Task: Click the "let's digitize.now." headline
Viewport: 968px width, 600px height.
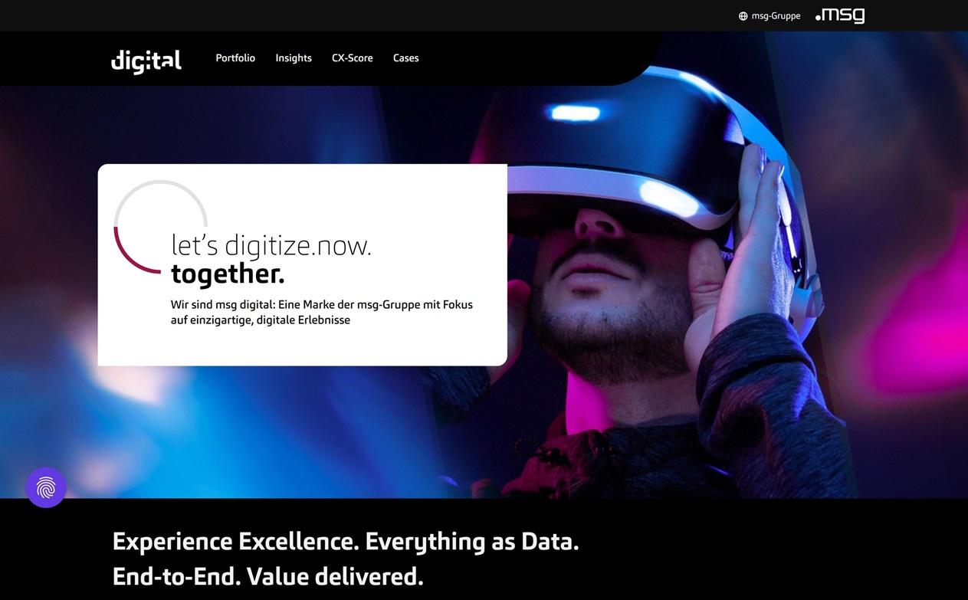Action: pyautogui.click(x=271, y=245)
